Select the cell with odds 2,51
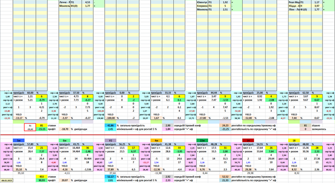Viewport: 335px width, 183px height. tap(225, 10)
